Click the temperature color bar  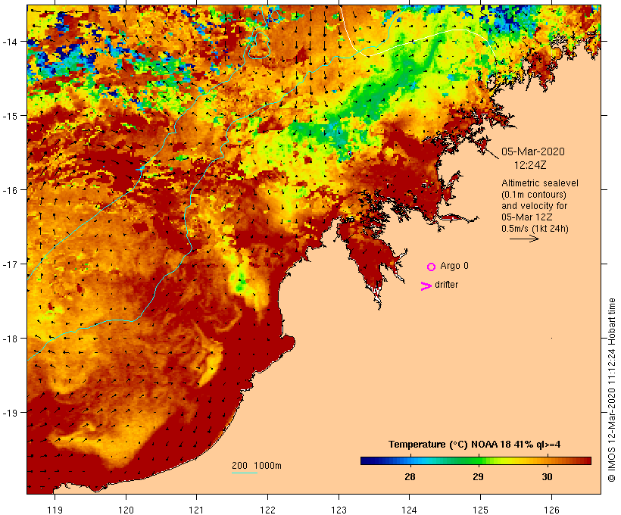(476, 460)
